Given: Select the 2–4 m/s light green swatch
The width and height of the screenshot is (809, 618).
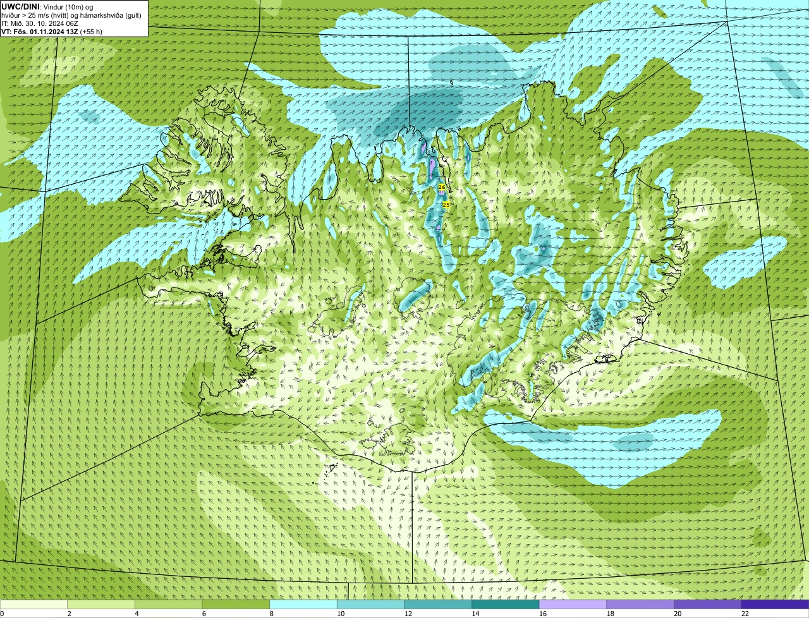Looking at the screenshot, I should pyautogui.click(x=101, y=604).
